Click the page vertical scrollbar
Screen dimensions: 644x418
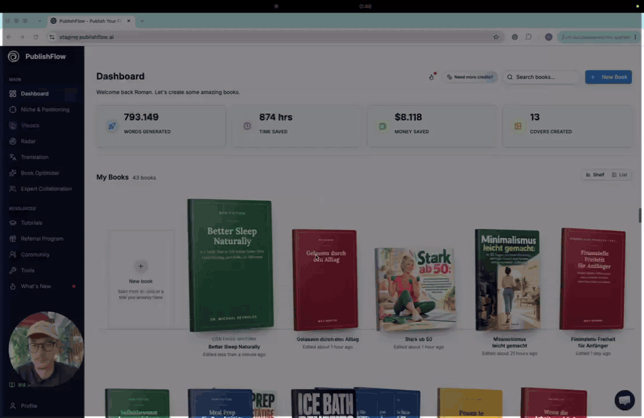640,216
